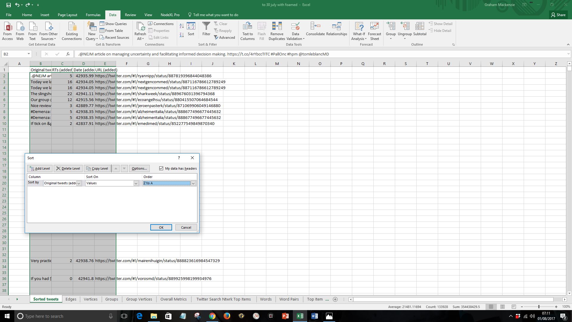Click Add Level in Sort dialog

point(40,168)
